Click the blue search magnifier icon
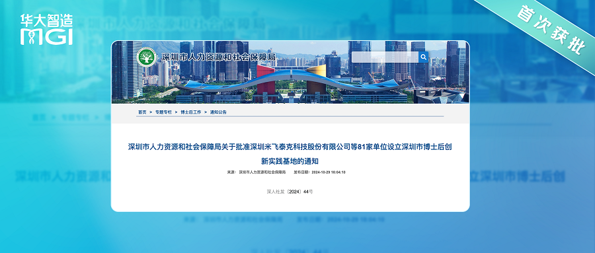 [x=424, y=57]
